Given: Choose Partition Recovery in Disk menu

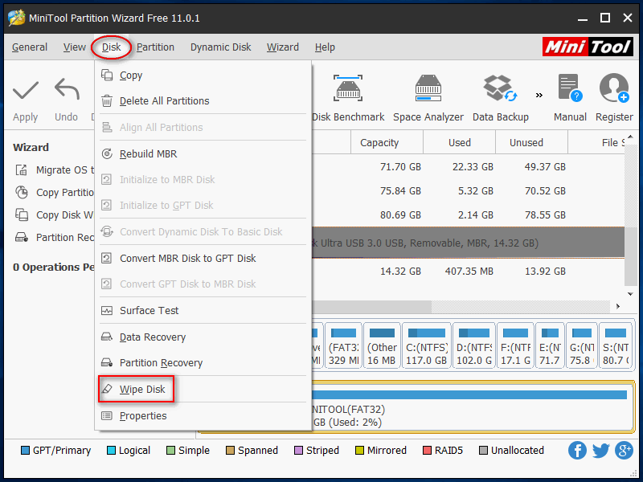Looking at the screenshot, I should (203, 363).
